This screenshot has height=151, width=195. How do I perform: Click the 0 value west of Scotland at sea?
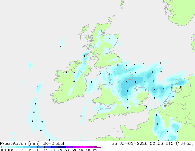click(61, 46)
